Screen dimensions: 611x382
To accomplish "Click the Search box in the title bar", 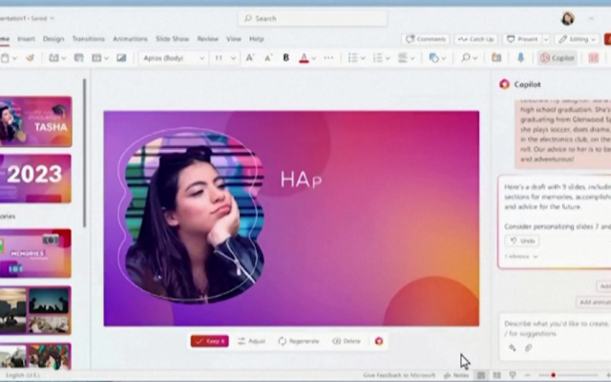I will pyautogui.click(x=312, y=18).
